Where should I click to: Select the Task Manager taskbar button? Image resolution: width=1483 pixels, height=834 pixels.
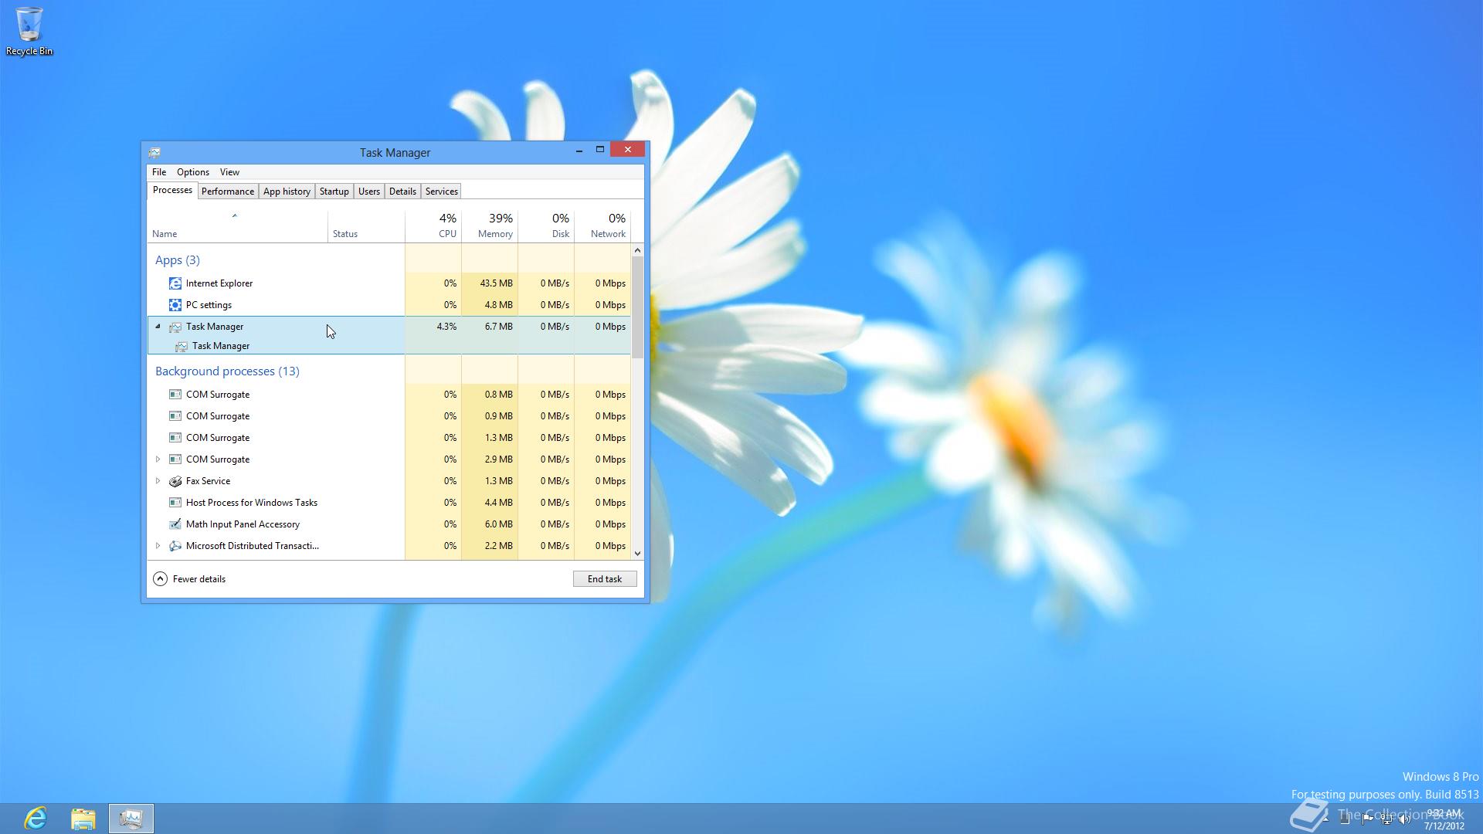click(x=131, y=818)
